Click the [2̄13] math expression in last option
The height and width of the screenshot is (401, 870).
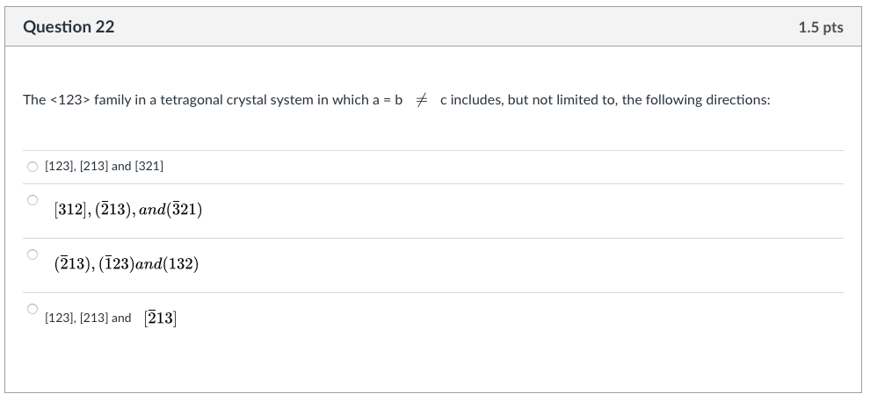(x=160, y=319)
